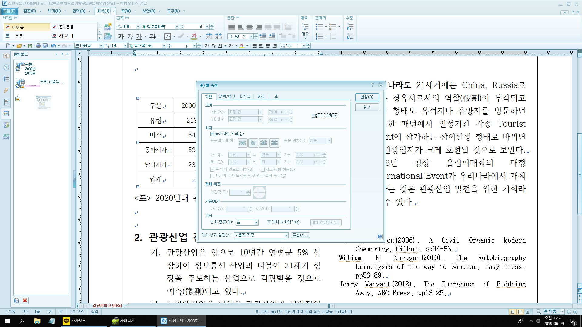Click the print icon in toolbar
This screenshot has width=582, height=327.
click(x=38, y=46)
